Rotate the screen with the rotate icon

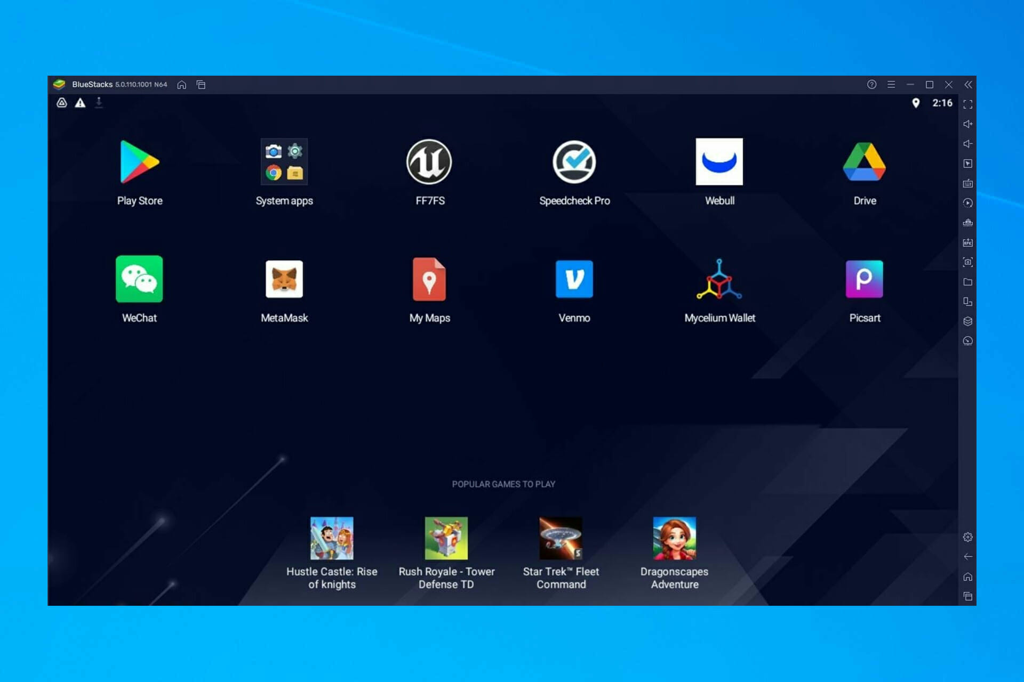click(x=968, y=302)
